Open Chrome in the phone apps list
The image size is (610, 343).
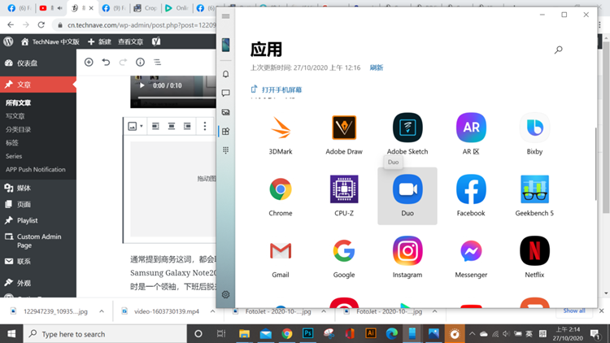(x=281, y=197)
